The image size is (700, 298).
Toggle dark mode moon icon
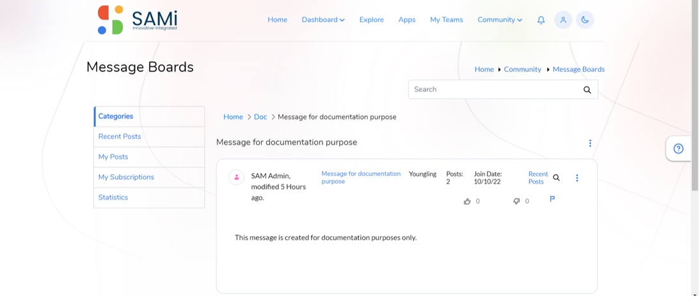(585, 20)
